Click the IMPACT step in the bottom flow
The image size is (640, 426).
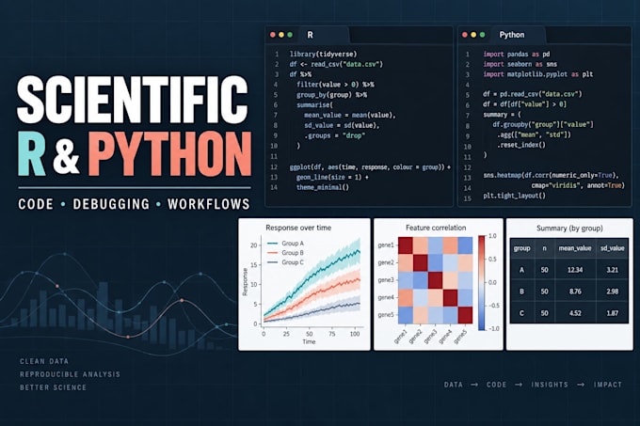(x=608, y=385)
